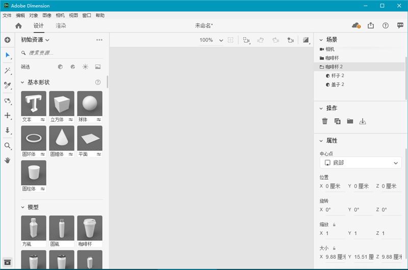Screen dimensions: 408x270
Task: Collapse the 基本形状 section
Action: (22, 83)
